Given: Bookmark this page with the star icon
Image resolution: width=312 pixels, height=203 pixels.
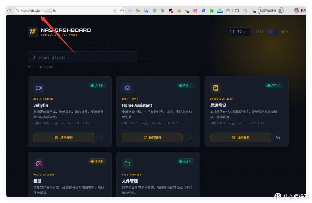Looking at the screenshot, I should pos(122,11).
